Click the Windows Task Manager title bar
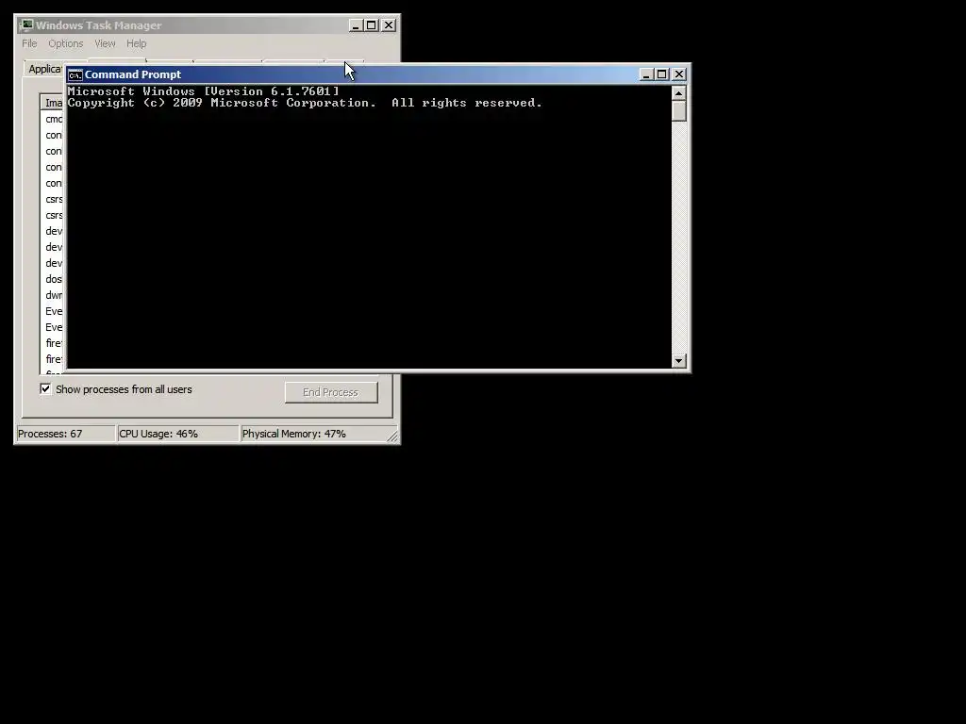Image resolution: width=966 pixels, height=724 pixels. point(207,25)
